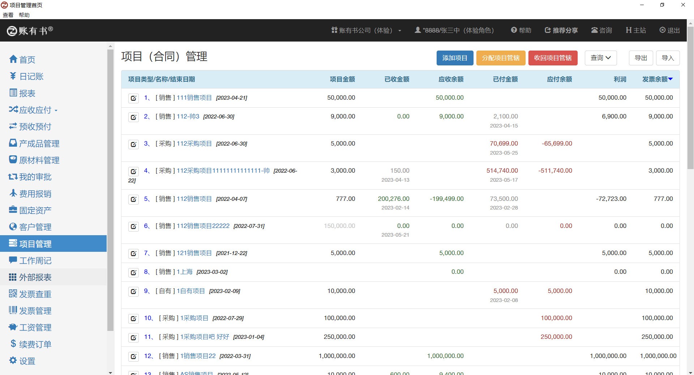
Task: Open 我的审批 in the sidebar
Action: tap(30, 177)
